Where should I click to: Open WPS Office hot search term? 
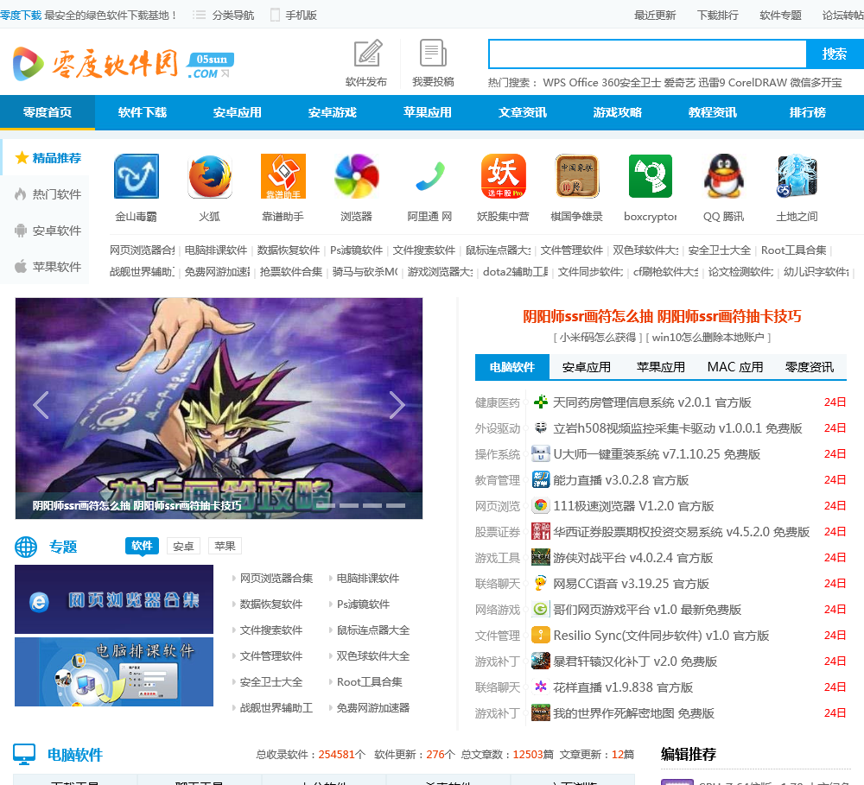tap(571, 83)
